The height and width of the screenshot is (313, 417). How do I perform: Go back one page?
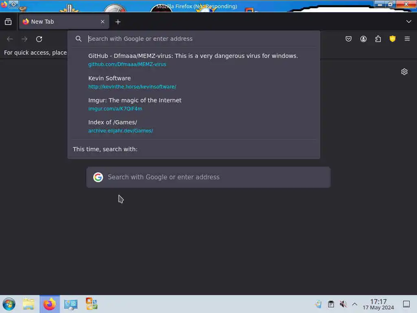point(10,39)
